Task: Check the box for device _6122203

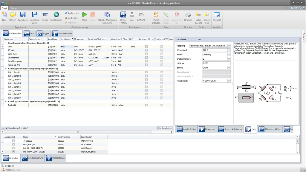Action: coord(13,140)
